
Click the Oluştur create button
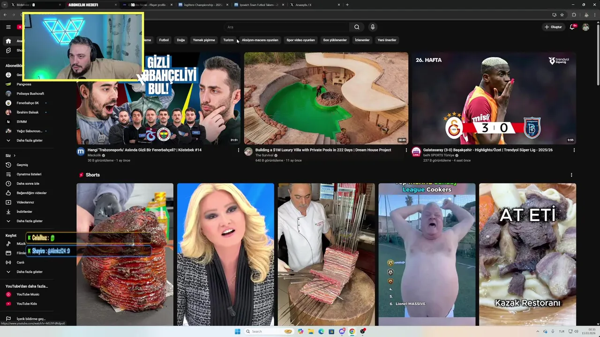point(553,27)
